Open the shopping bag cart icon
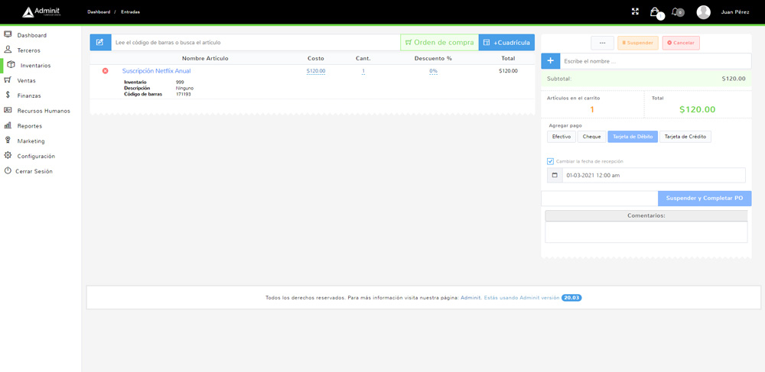 point(655,12)
